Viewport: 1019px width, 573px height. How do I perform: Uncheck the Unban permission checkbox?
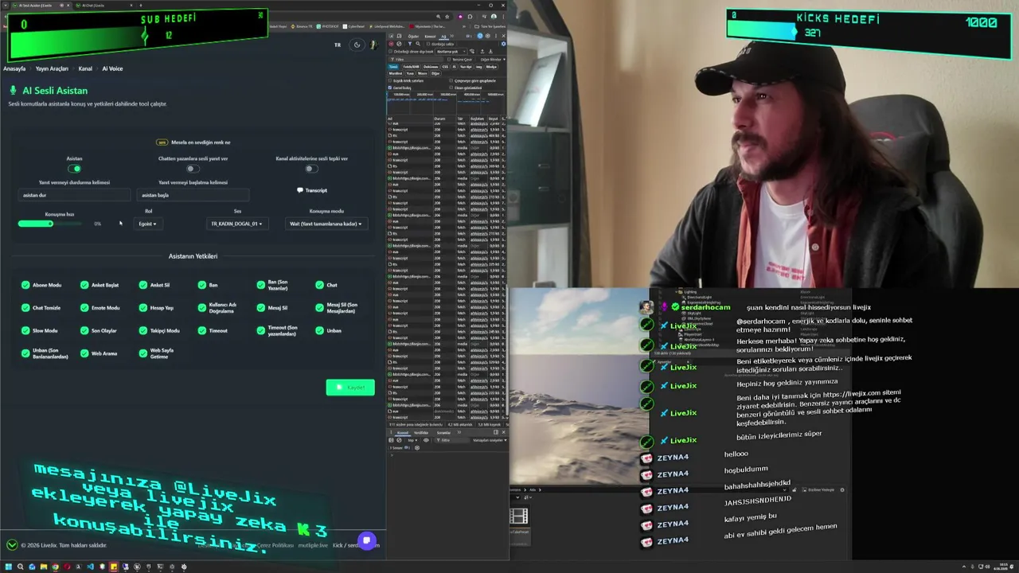click(319, 330)
